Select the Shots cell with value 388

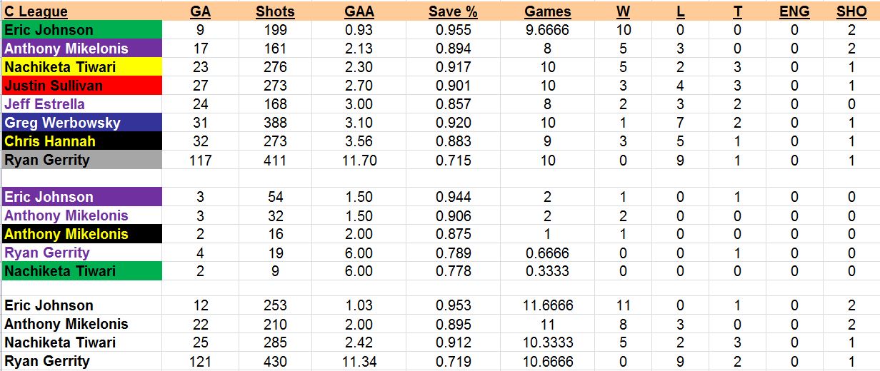pos(275,123)
